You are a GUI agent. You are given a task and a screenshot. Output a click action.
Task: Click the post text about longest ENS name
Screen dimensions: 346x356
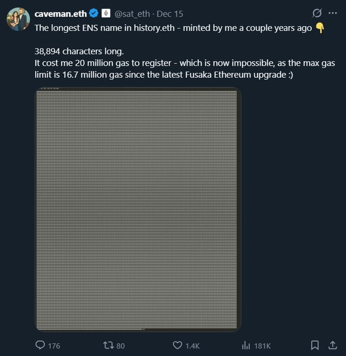click(x=173, y=28)
